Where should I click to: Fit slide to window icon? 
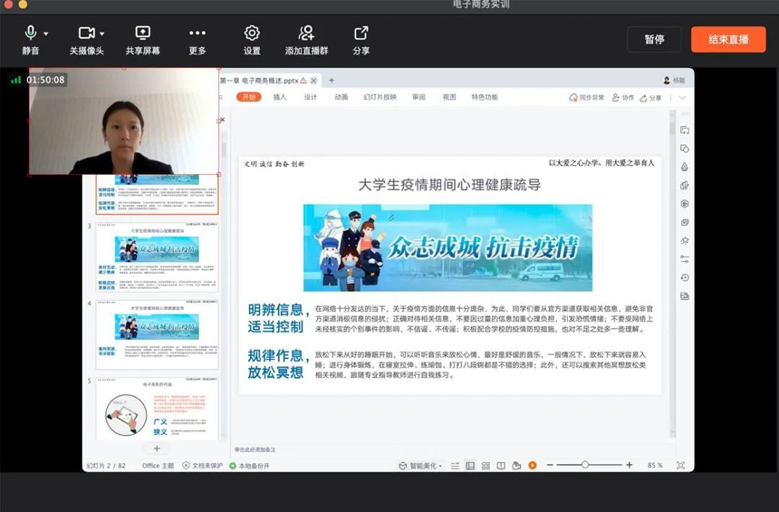tap(680, 465)
